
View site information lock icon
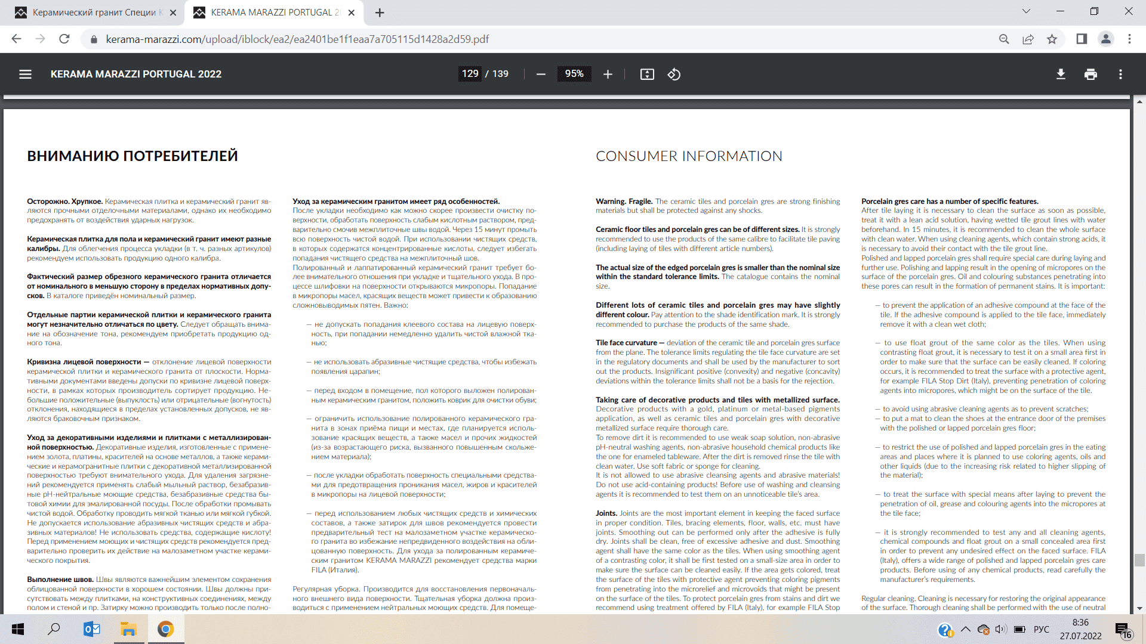pos(93,39)
